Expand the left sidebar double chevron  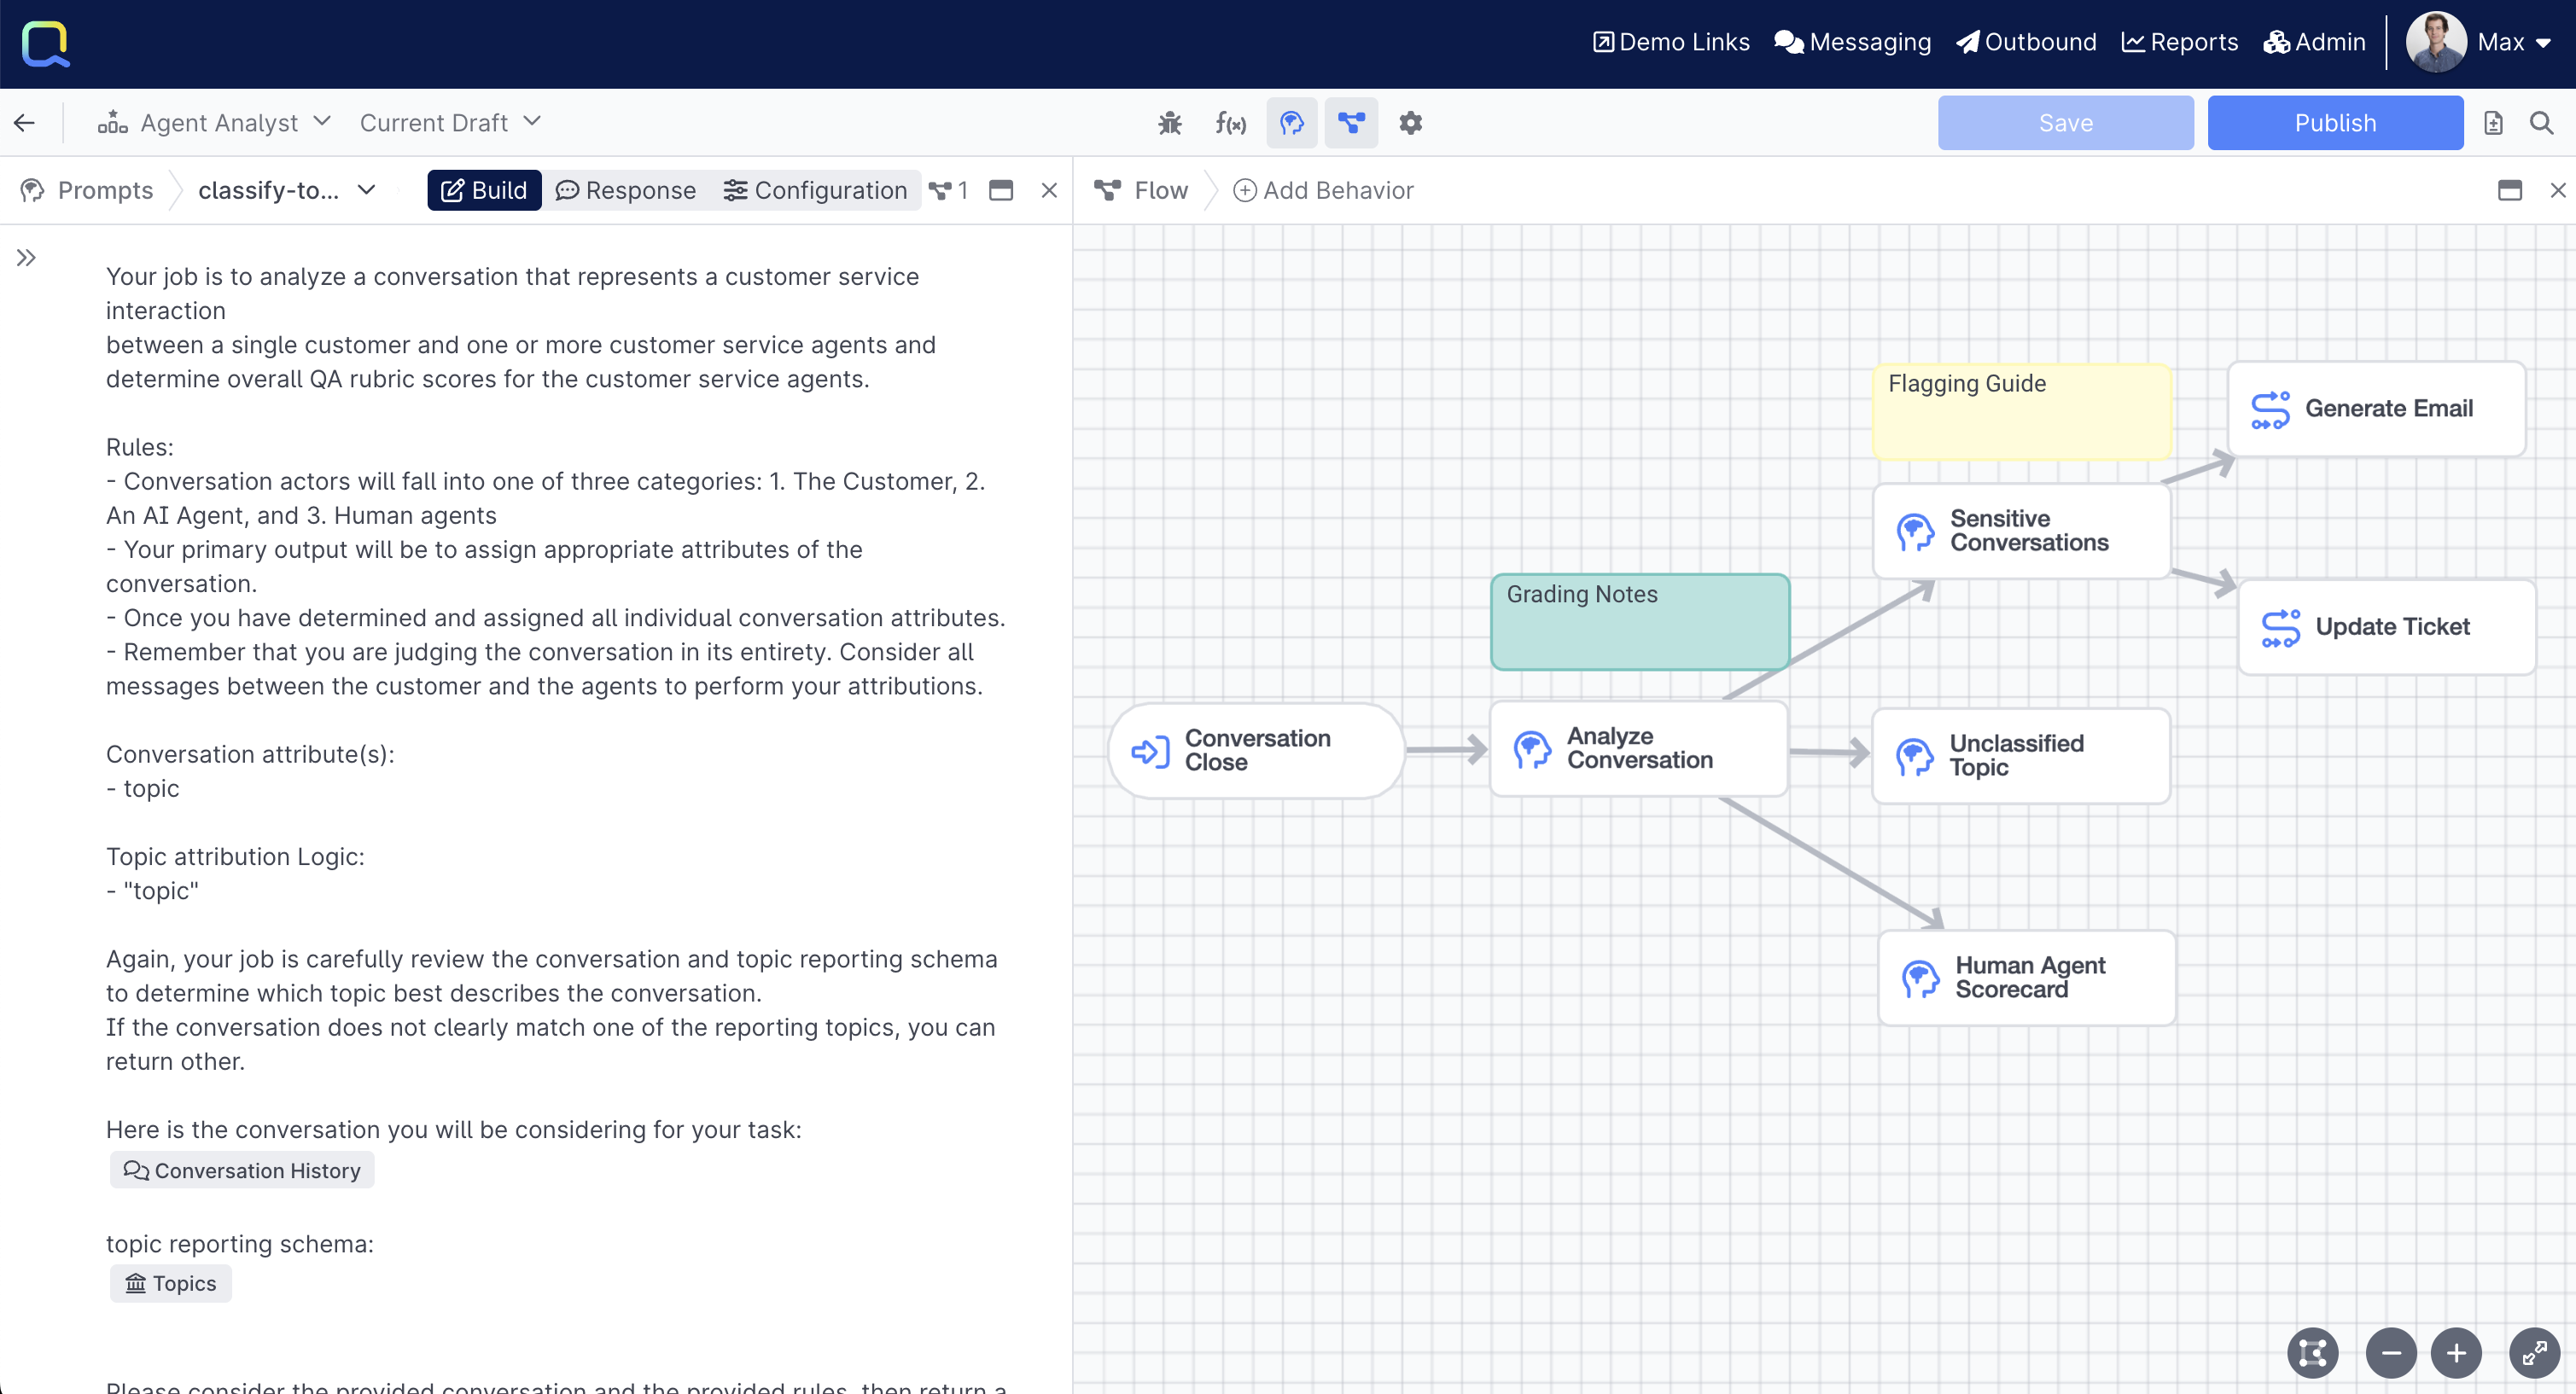point(26,258)
